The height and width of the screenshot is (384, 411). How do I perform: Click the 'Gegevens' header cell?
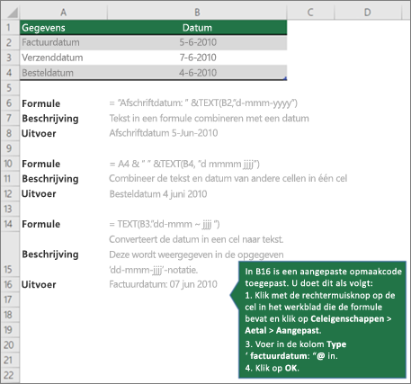pyautogui.click(x=64, y=28)
